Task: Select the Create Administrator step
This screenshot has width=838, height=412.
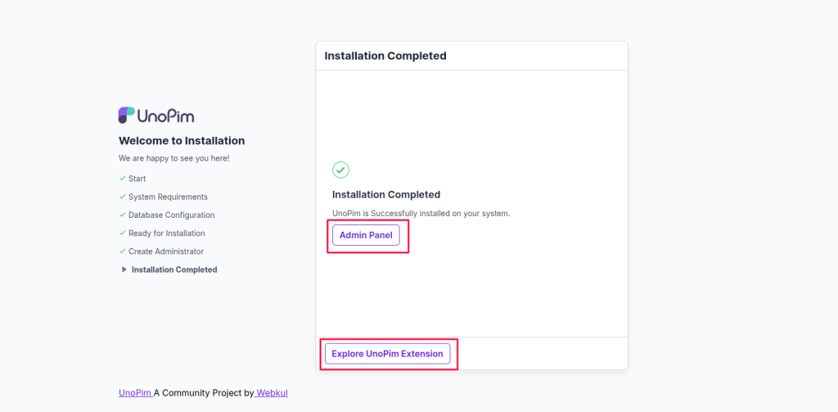Action: [x=166, y=251]
